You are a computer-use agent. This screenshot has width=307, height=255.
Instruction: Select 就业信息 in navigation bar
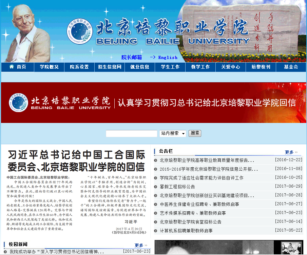coord(140,67)
